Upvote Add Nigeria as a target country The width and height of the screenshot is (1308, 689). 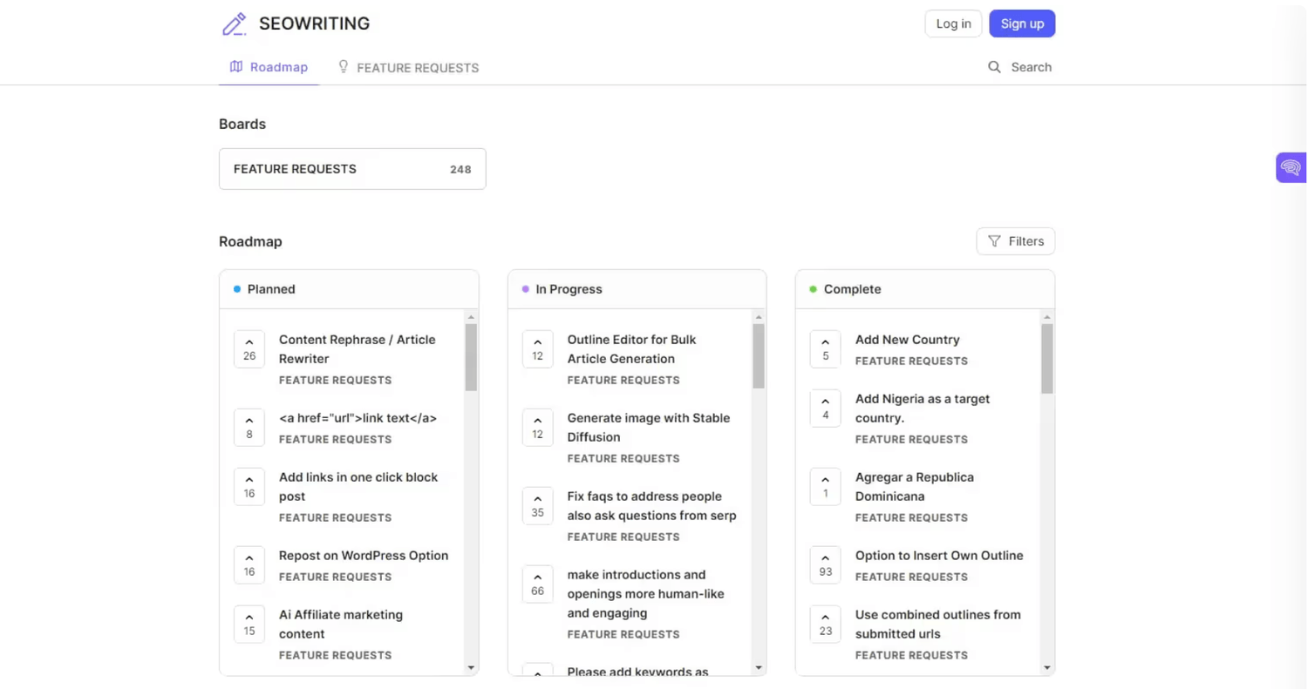click(825, 408)
